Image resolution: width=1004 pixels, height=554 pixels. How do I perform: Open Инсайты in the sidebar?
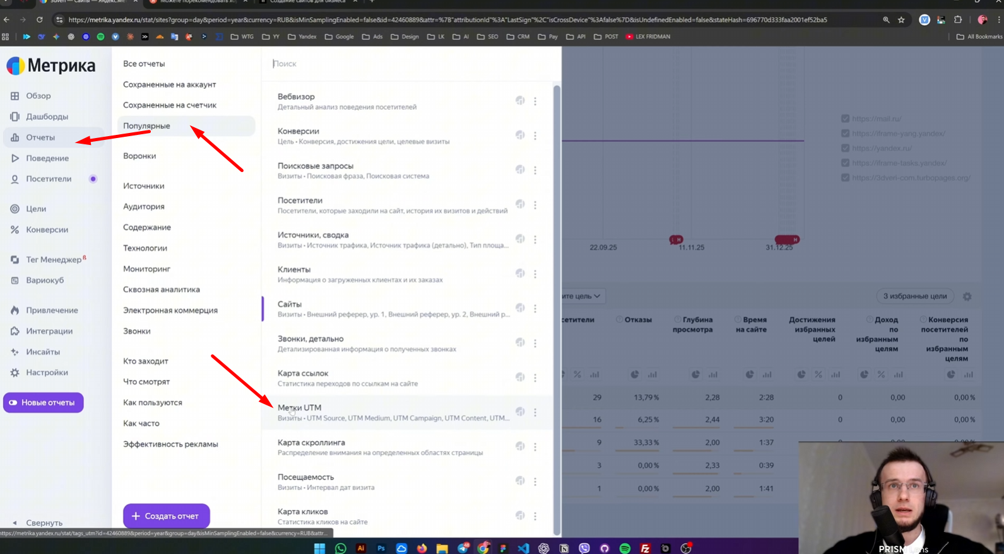(x=43, y=352)
